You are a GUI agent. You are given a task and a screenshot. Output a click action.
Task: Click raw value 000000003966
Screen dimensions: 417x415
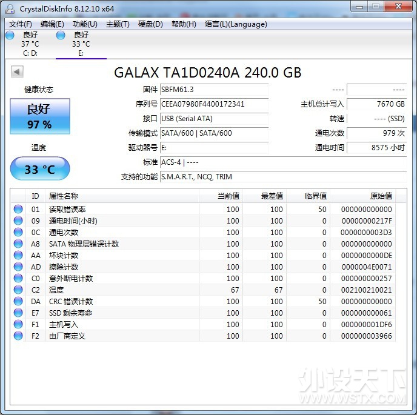click(367, 336)
